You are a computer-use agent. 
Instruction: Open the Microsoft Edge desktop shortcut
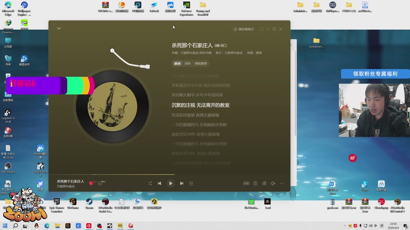click(8, 8)
